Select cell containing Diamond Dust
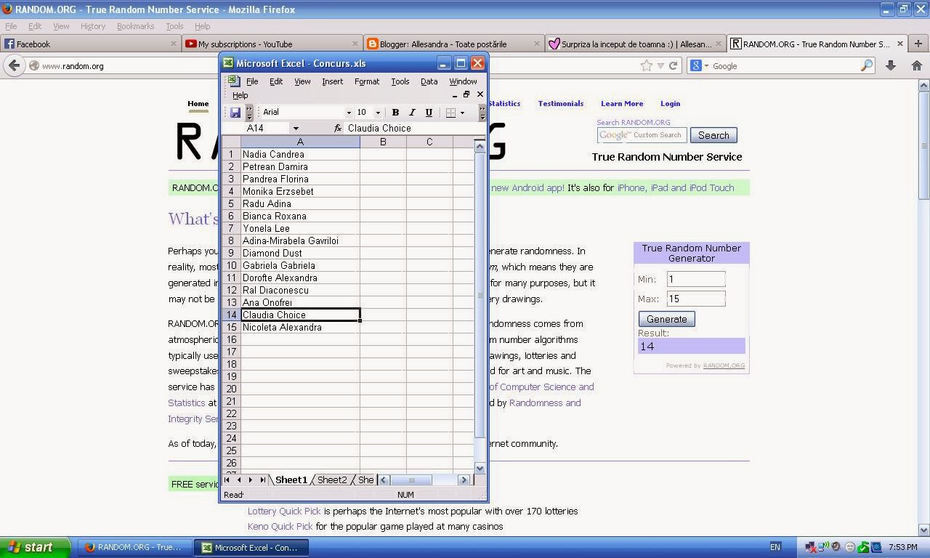Image resolution: width=930 pixels, height=558 pixels. tap(300, 253)
